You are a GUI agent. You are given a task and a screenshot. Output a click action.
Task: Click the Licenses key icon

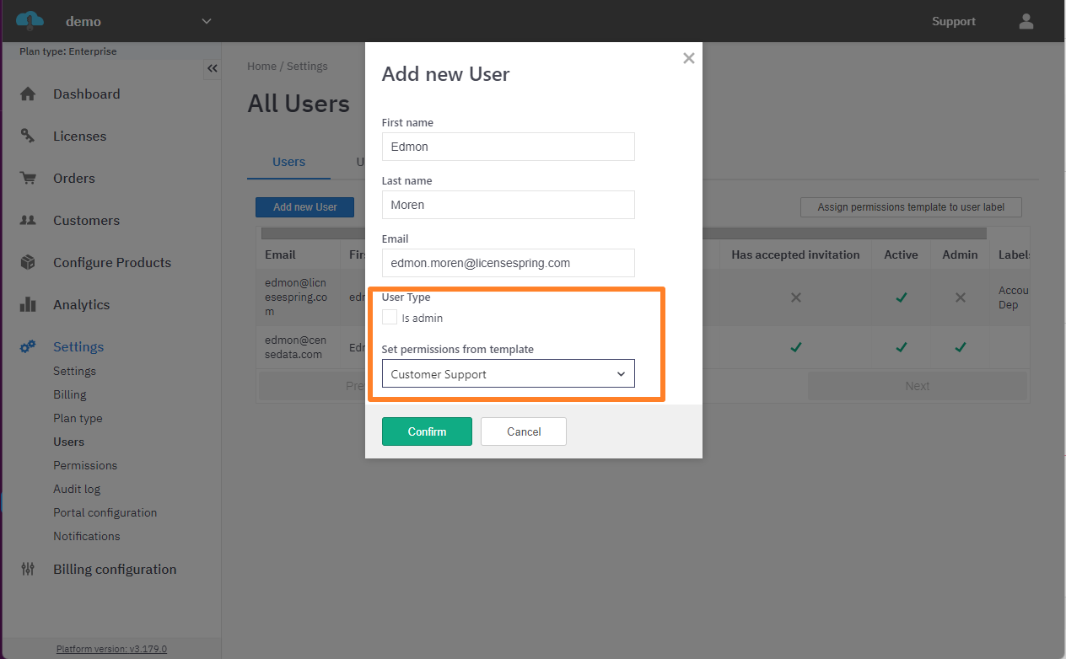click(28, 137)
